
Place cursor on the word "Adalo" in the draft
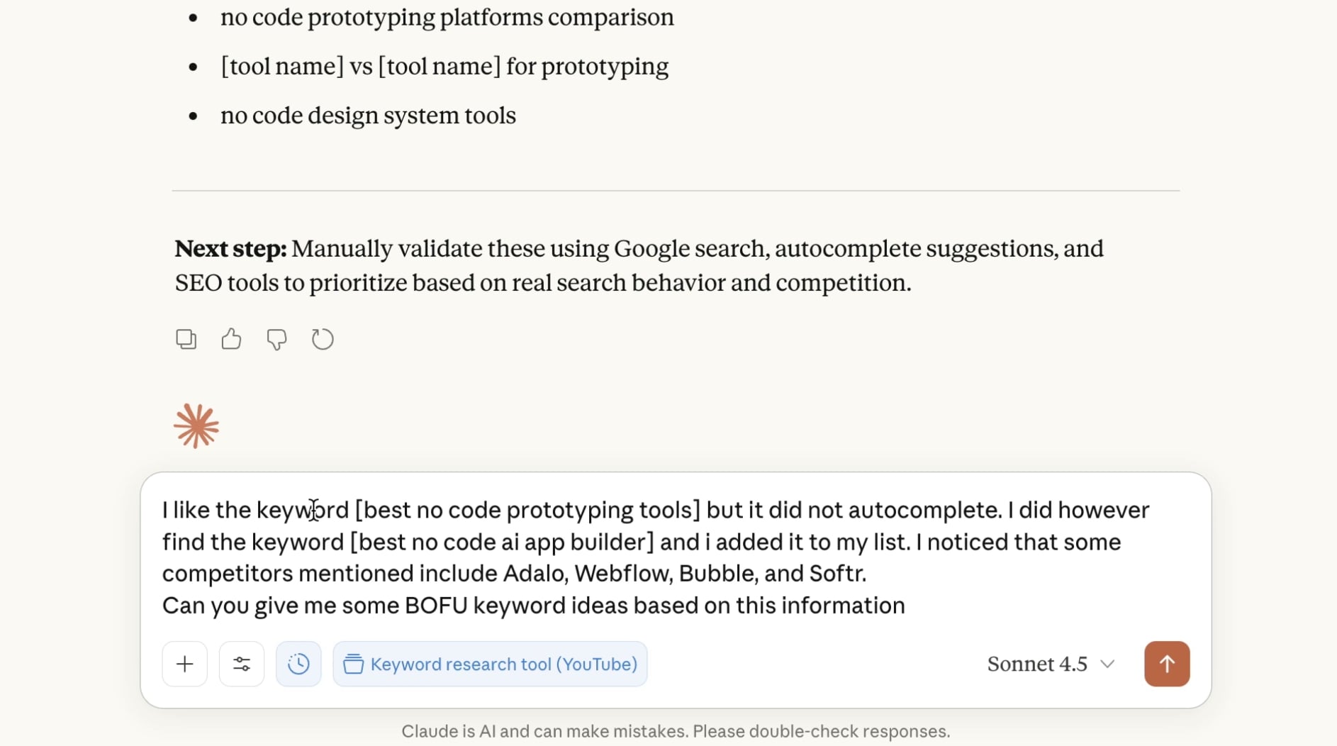point(535,573)
